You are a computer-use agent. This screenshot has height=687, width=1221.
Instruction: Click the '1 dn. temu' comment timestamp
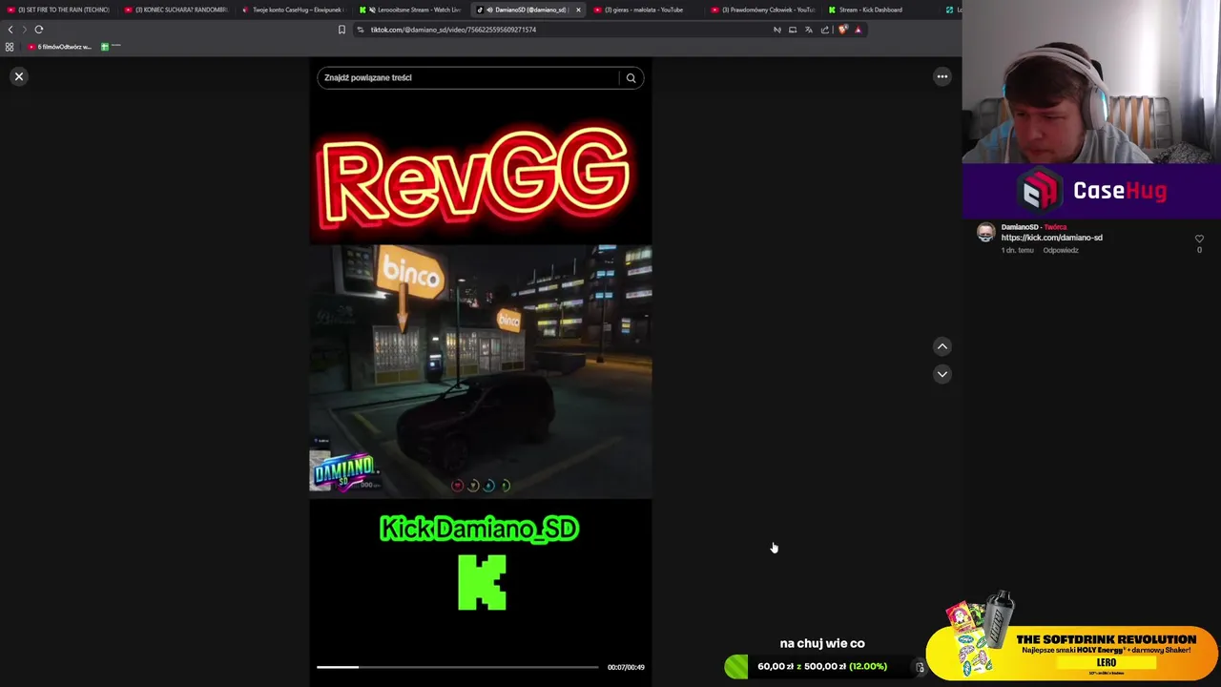(1017, 250)
